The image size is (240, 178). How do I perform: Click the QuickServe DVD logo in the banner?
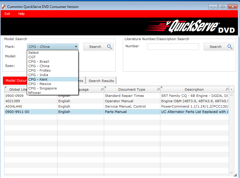click(190, 27)
